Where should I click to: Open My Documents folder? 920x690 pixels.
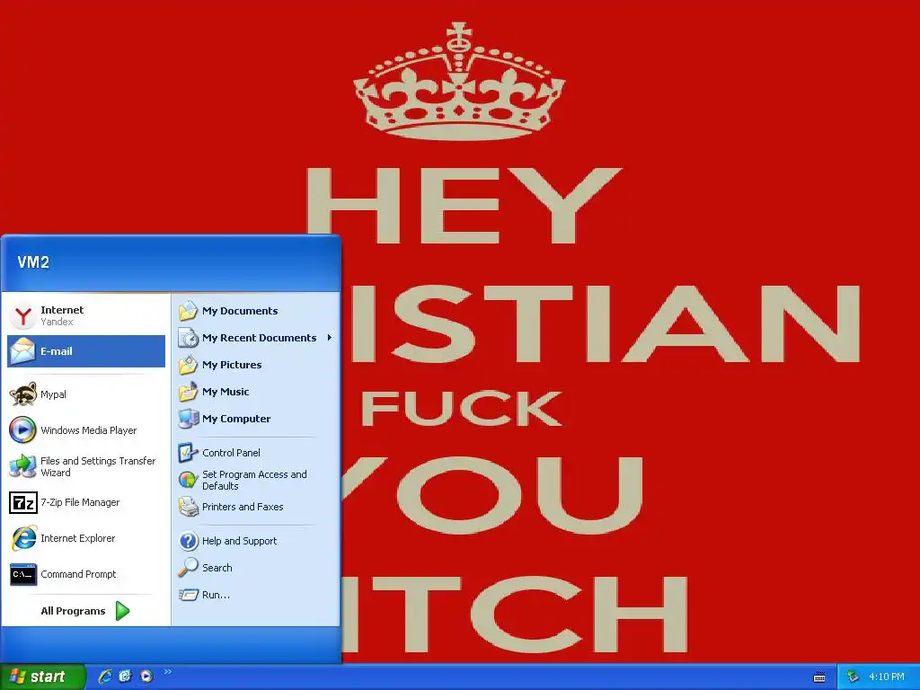[255, 311]
